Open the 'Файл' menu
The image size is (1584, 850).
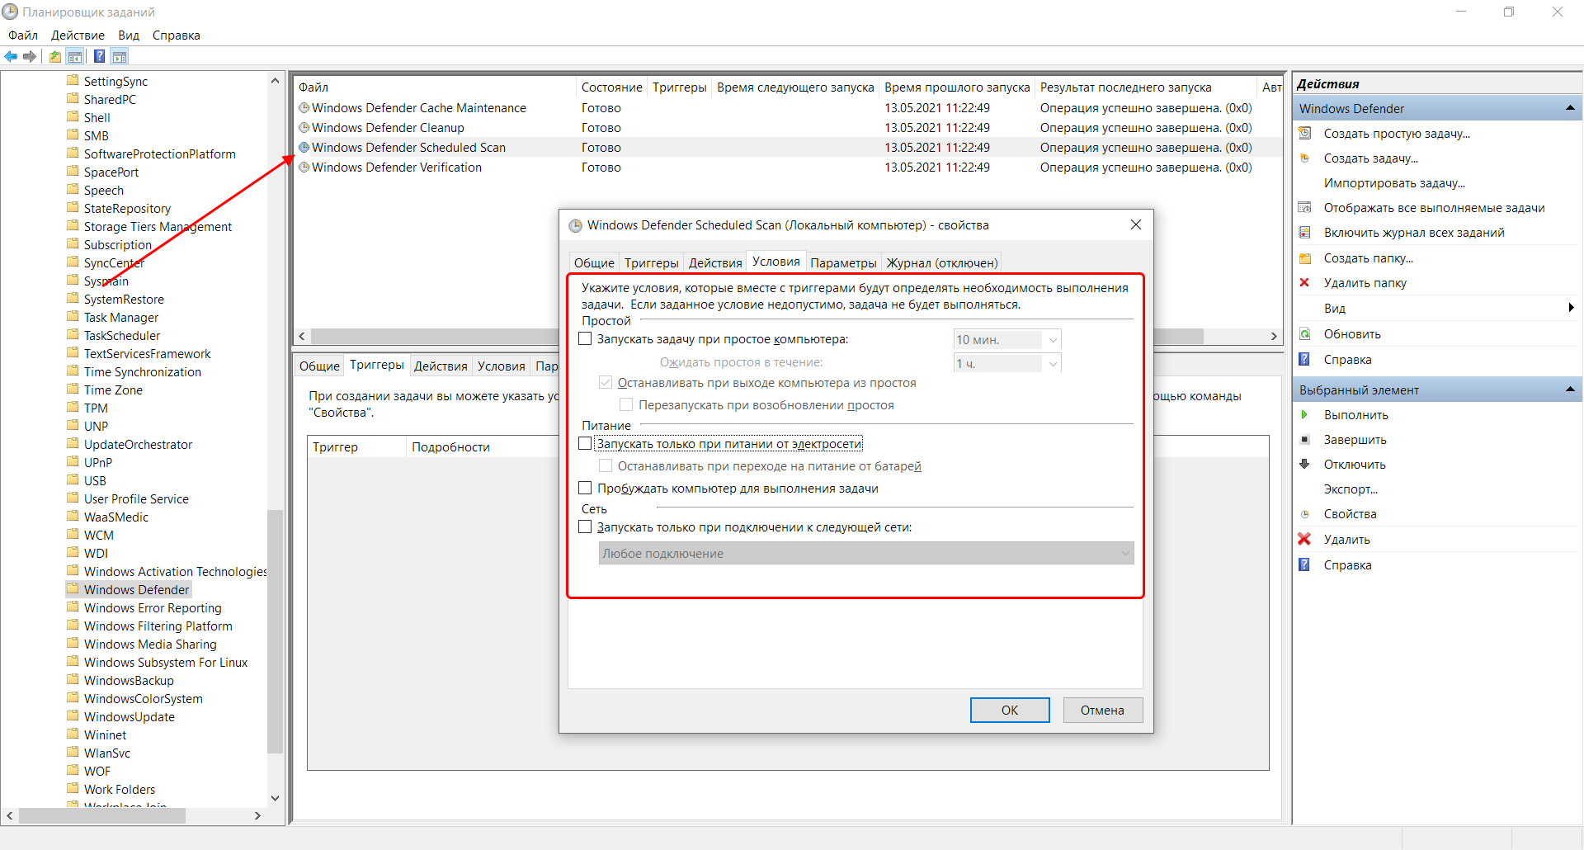23,35
